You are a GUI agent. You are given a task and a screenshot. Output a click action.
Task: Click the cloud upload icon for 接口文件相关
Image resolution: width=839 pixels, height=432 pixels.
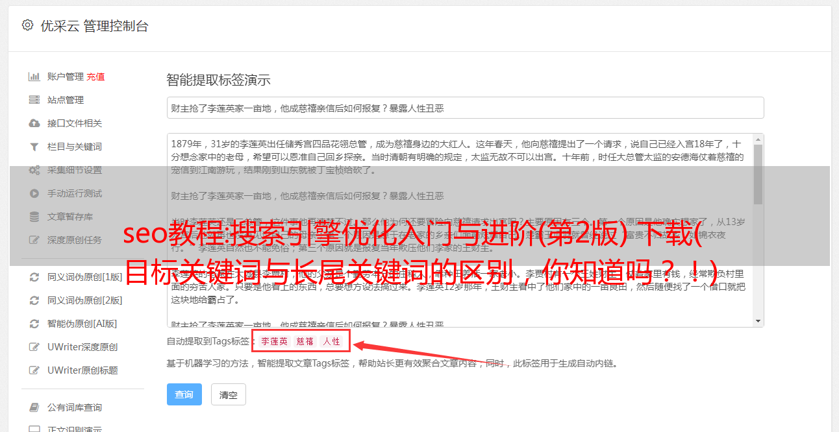pos(34,123)
